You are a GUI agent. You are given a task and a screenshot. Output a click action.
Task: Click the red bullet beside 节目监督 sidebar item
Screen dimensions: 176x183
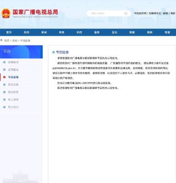4,77
